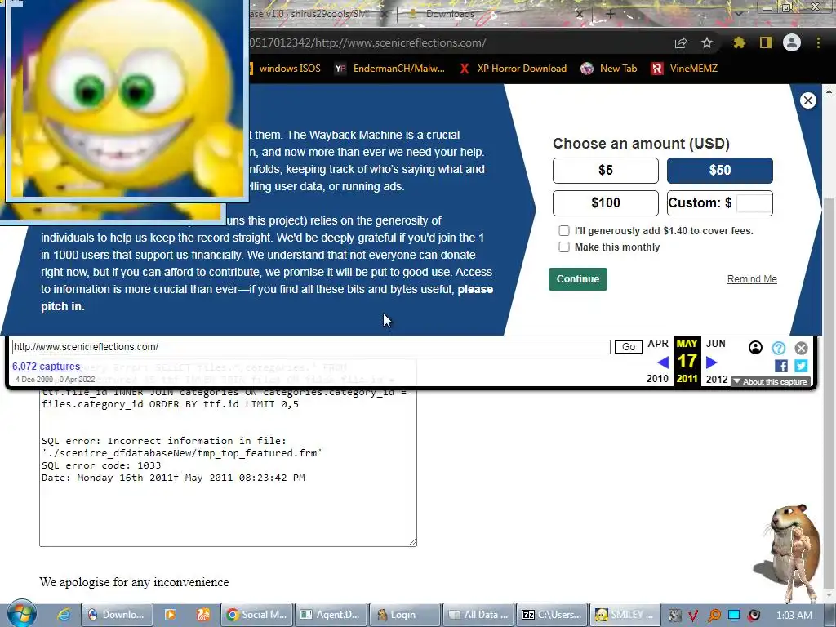Open the EndermanCH/Malw... bookmark
The width and height of the screenshot is (836, 627).
[389, 69]
